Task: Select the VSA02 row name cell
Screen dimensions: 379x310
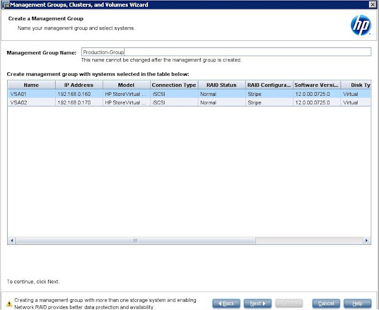Action: [x=31, y=102]
